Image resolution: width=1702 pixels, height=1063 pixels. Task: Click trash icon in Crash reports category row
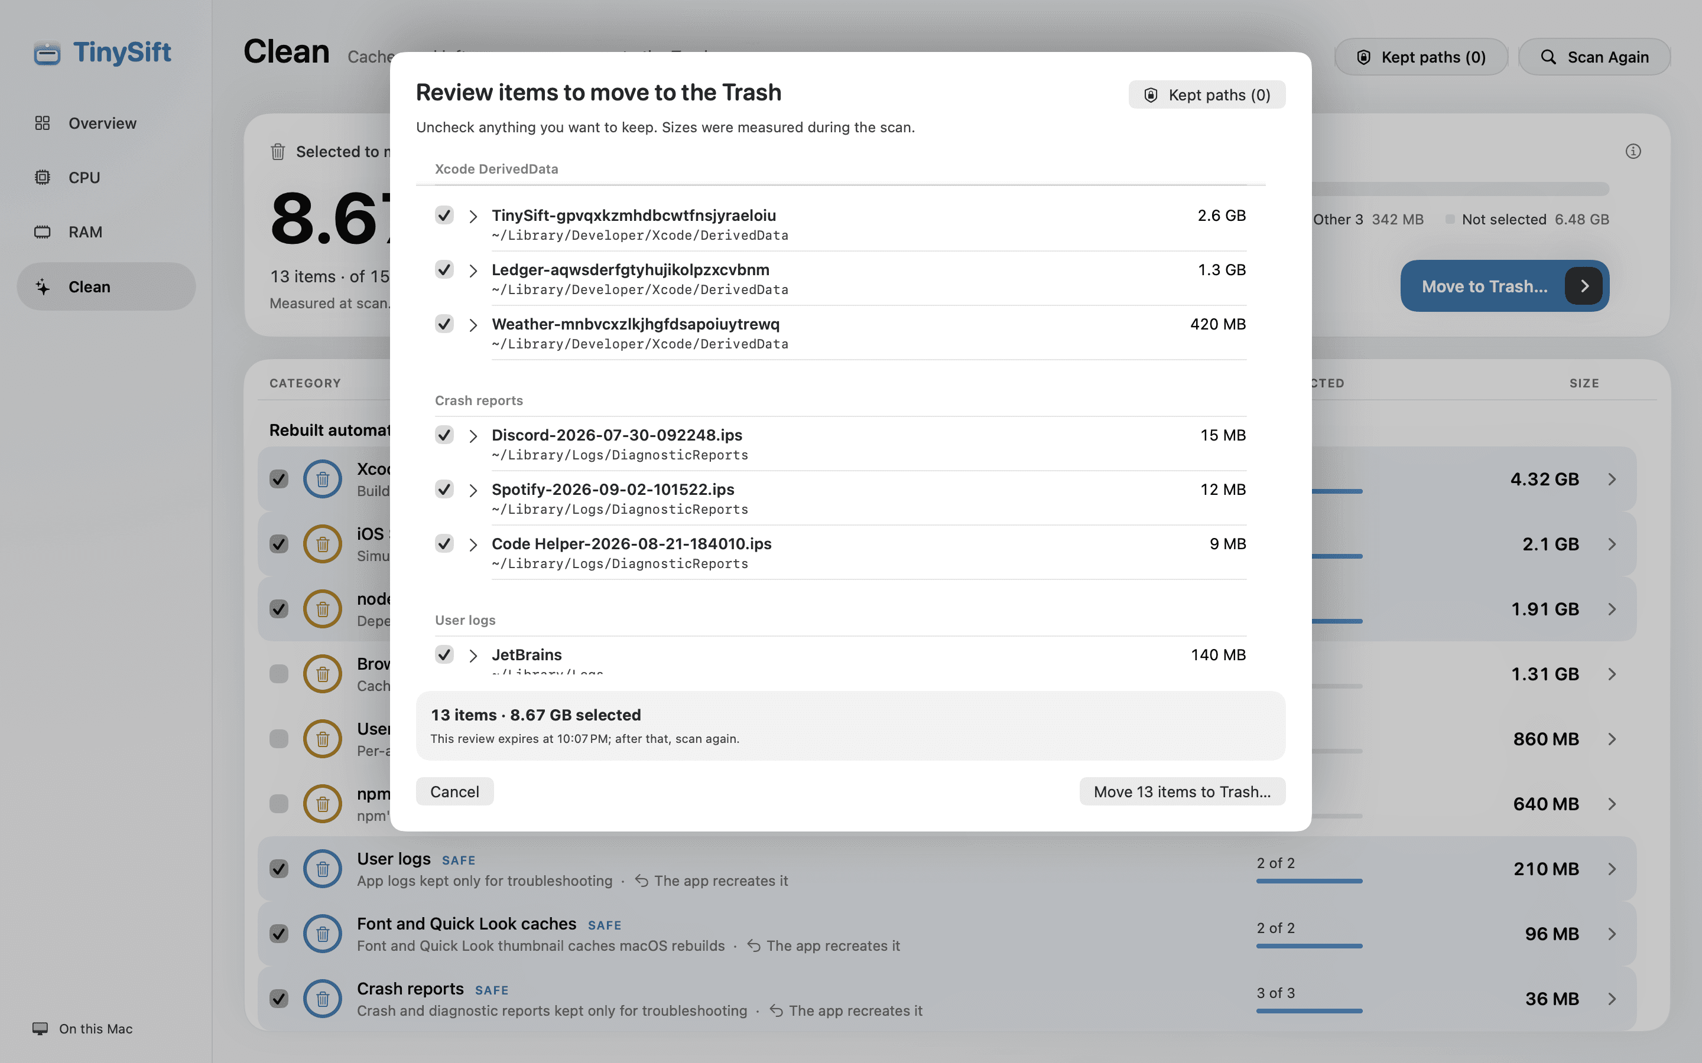click(322, 998)
